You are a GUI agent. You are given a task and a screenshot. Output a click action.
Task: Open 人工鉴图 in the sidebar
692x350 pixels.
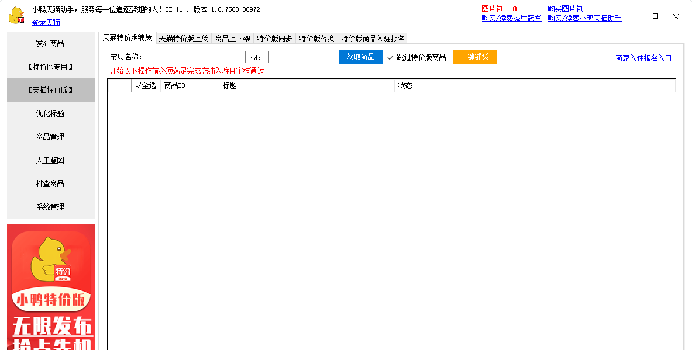[51, 160]
